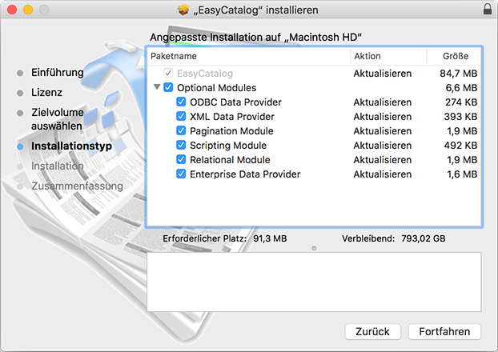Minimize the installer with the yellow button
498x352 pixels.
pos(28,10)
